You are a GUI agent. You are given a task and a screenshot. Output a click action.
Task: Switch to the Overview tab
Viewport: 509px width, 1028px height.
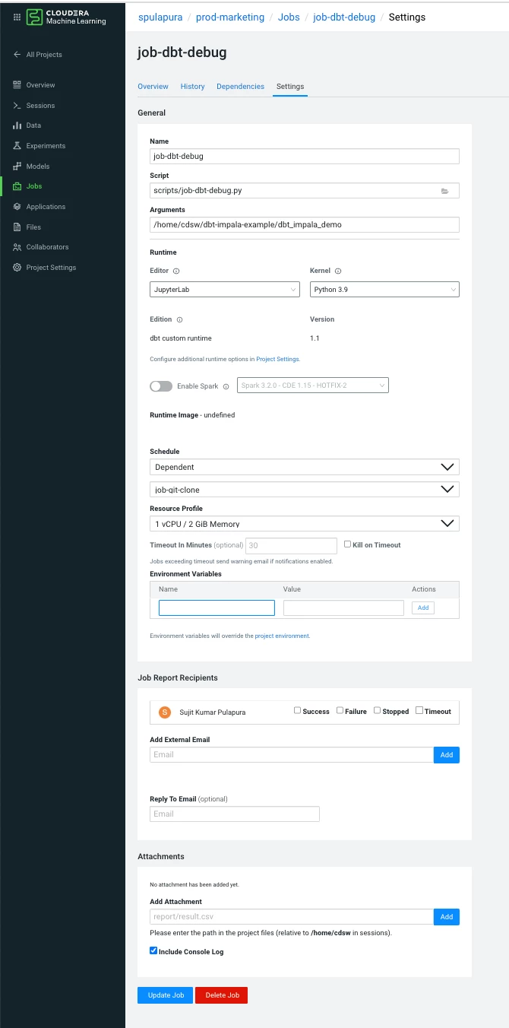(153, 87)
